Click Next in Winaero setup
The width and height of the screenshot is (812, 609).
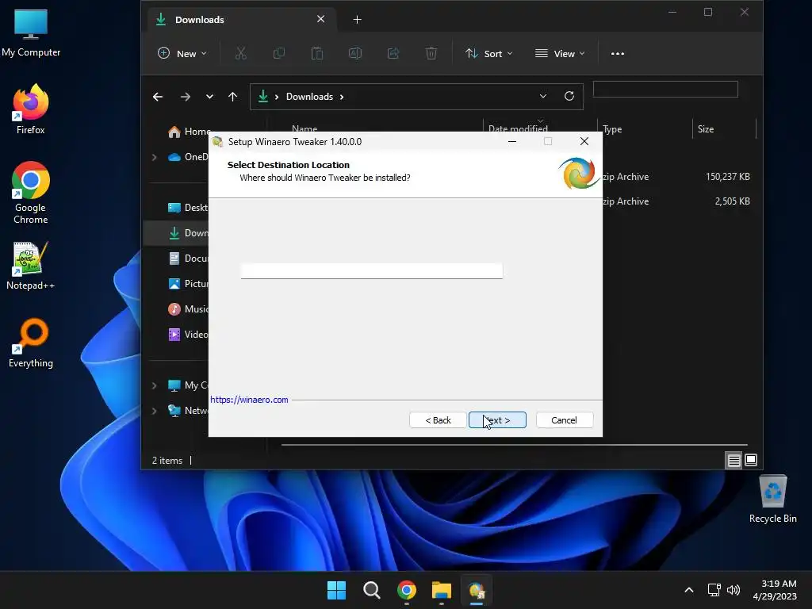coord(497,420)
